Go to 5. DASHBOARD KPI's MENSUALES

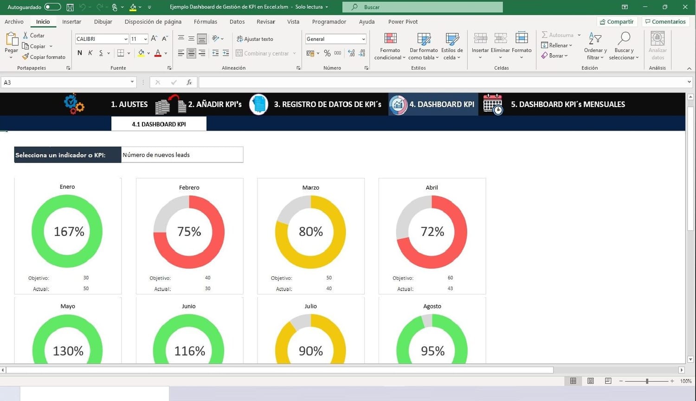(x=568, y=104)
